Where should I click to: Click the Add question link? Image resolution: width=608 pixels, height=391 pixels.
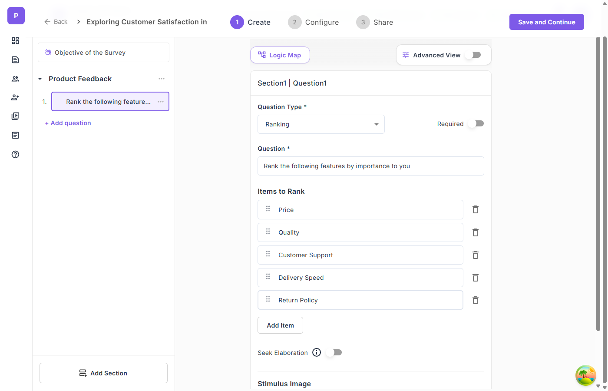(68, 123)
